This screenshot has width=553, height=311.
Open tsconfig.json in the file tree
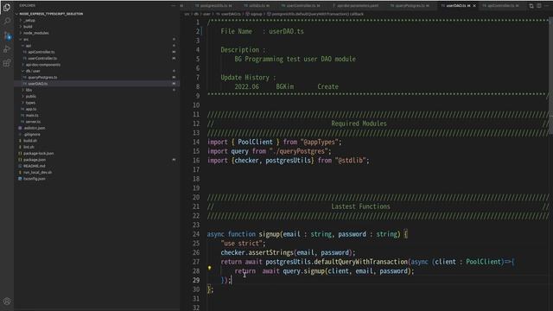(x=35, y=179)
